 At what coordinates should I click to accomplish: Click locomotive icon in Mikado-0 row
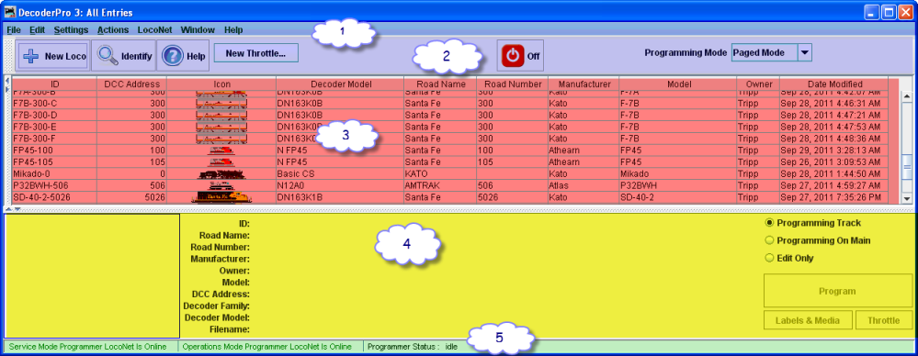221,173
